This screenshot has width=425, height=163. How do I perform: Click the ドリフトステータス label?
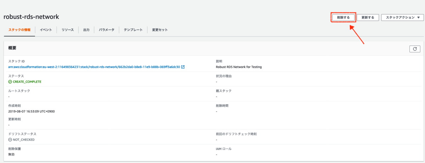point(22,134)
